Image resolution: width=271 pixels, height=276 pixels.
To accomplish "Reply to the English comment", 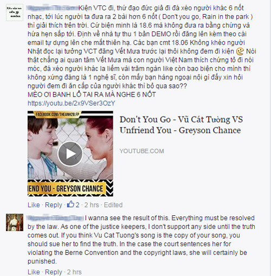I will click(x=54, y=272).
